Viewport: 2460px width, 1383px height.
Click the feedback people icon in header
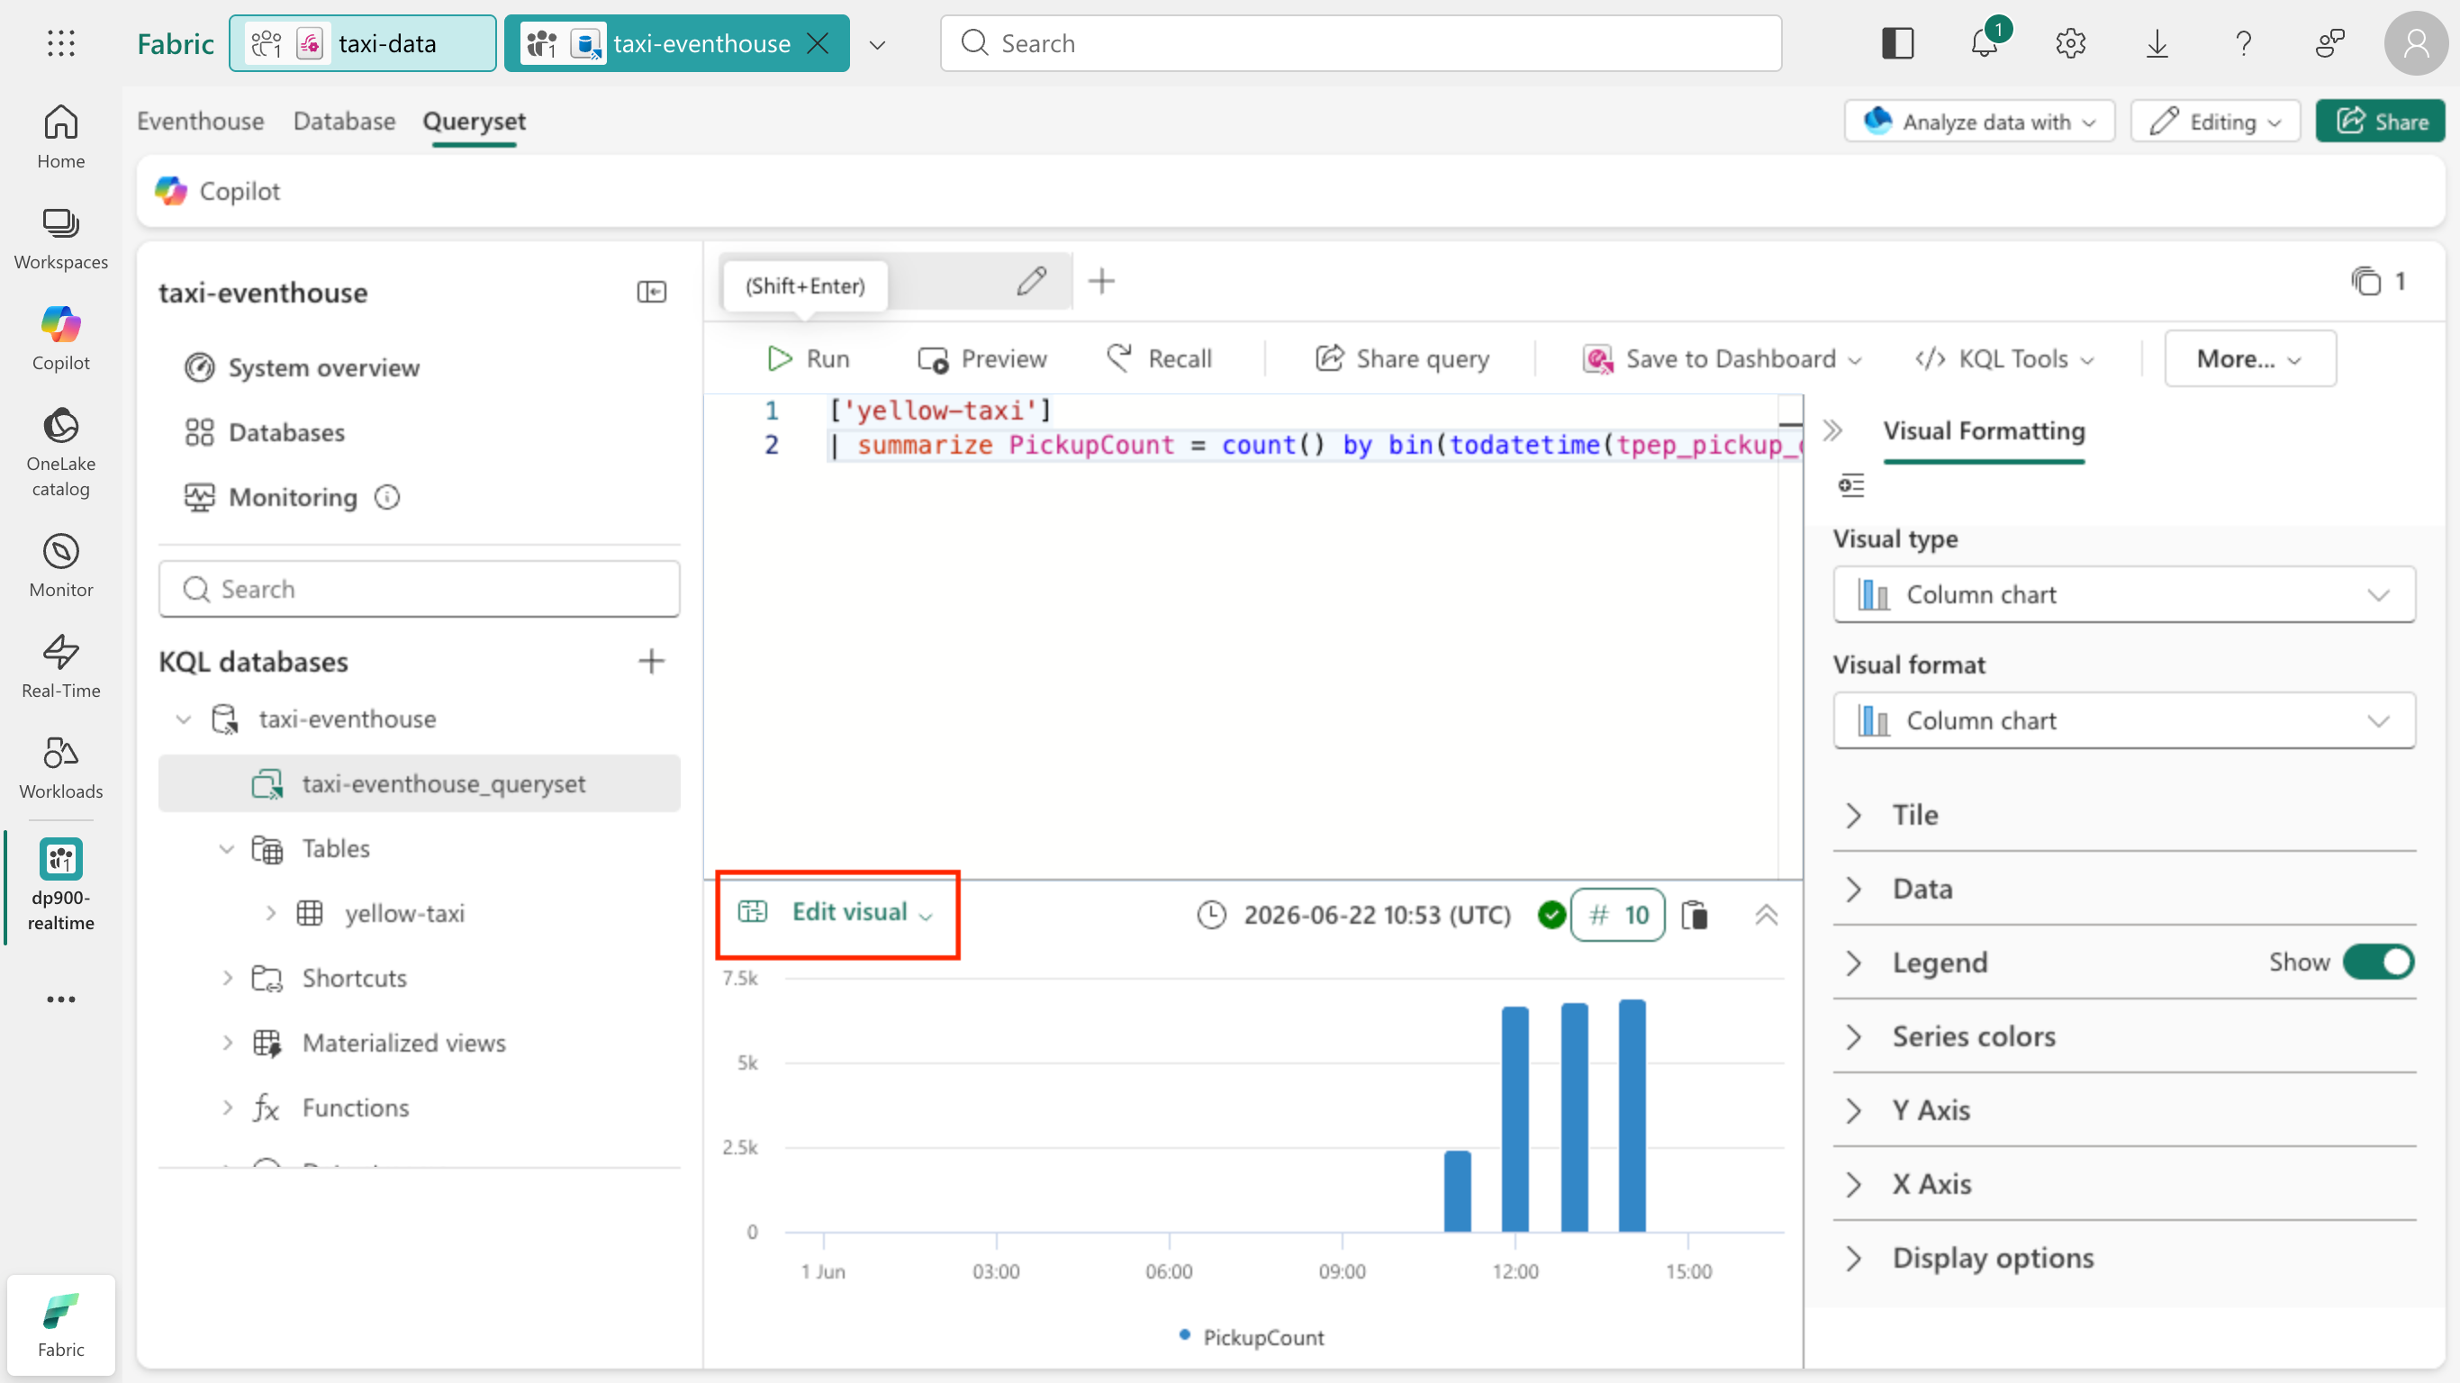[2330, 43]
